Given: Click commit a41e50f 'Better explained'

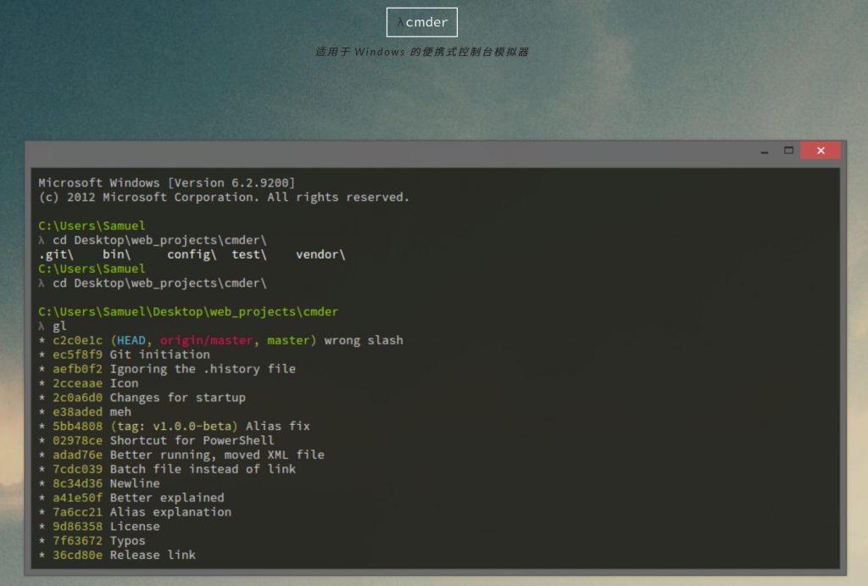Looking at the screenshot, I should (x=131, y=498).
